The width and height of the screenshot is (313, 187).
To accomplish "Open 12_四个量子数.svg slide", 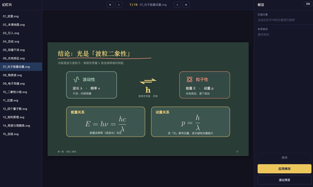I will tap(21, 109).
